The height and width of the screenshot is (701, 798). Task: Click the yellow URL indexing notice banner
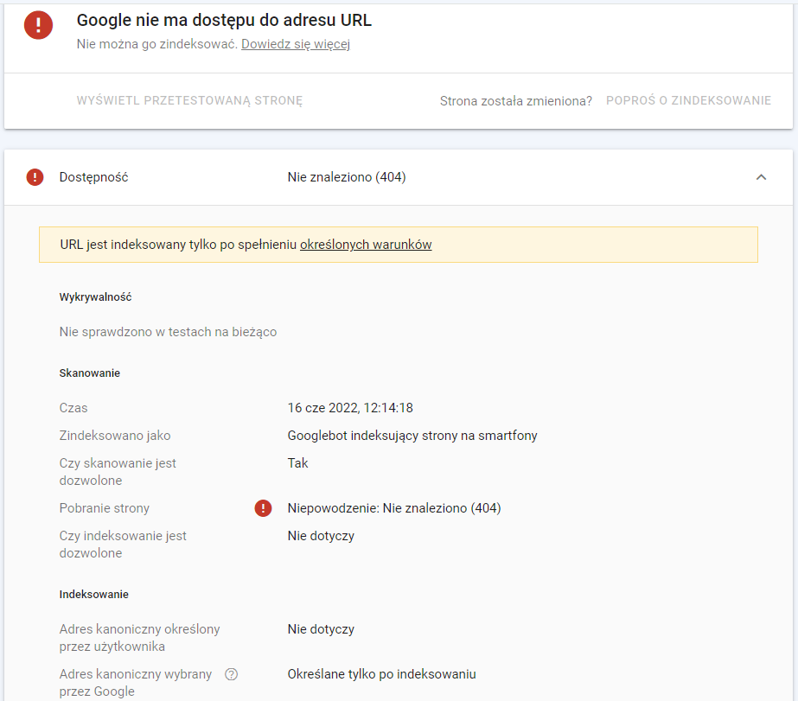399,245
